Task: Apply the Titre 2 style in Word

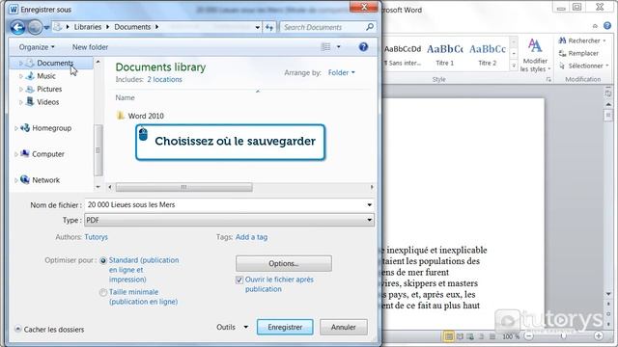Action: point(487,54)
